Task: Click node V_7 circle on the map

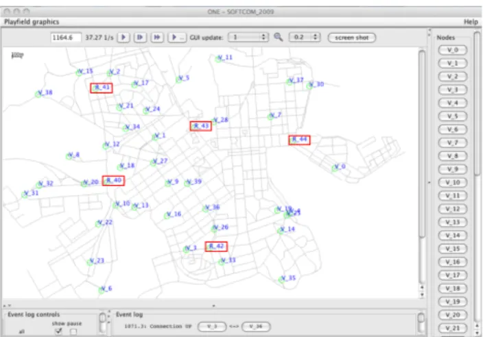Action: tap(270, 116)
